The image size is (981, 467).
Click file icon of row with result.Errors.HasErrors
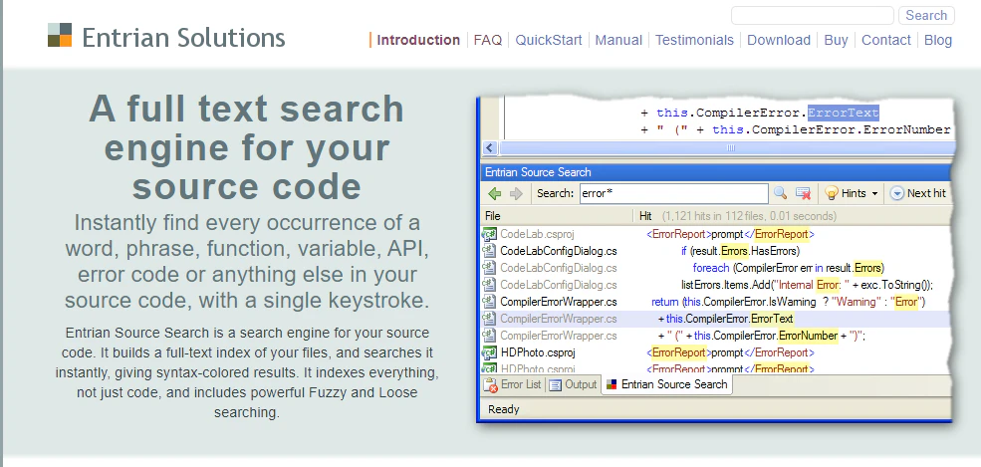coord(489,251)
